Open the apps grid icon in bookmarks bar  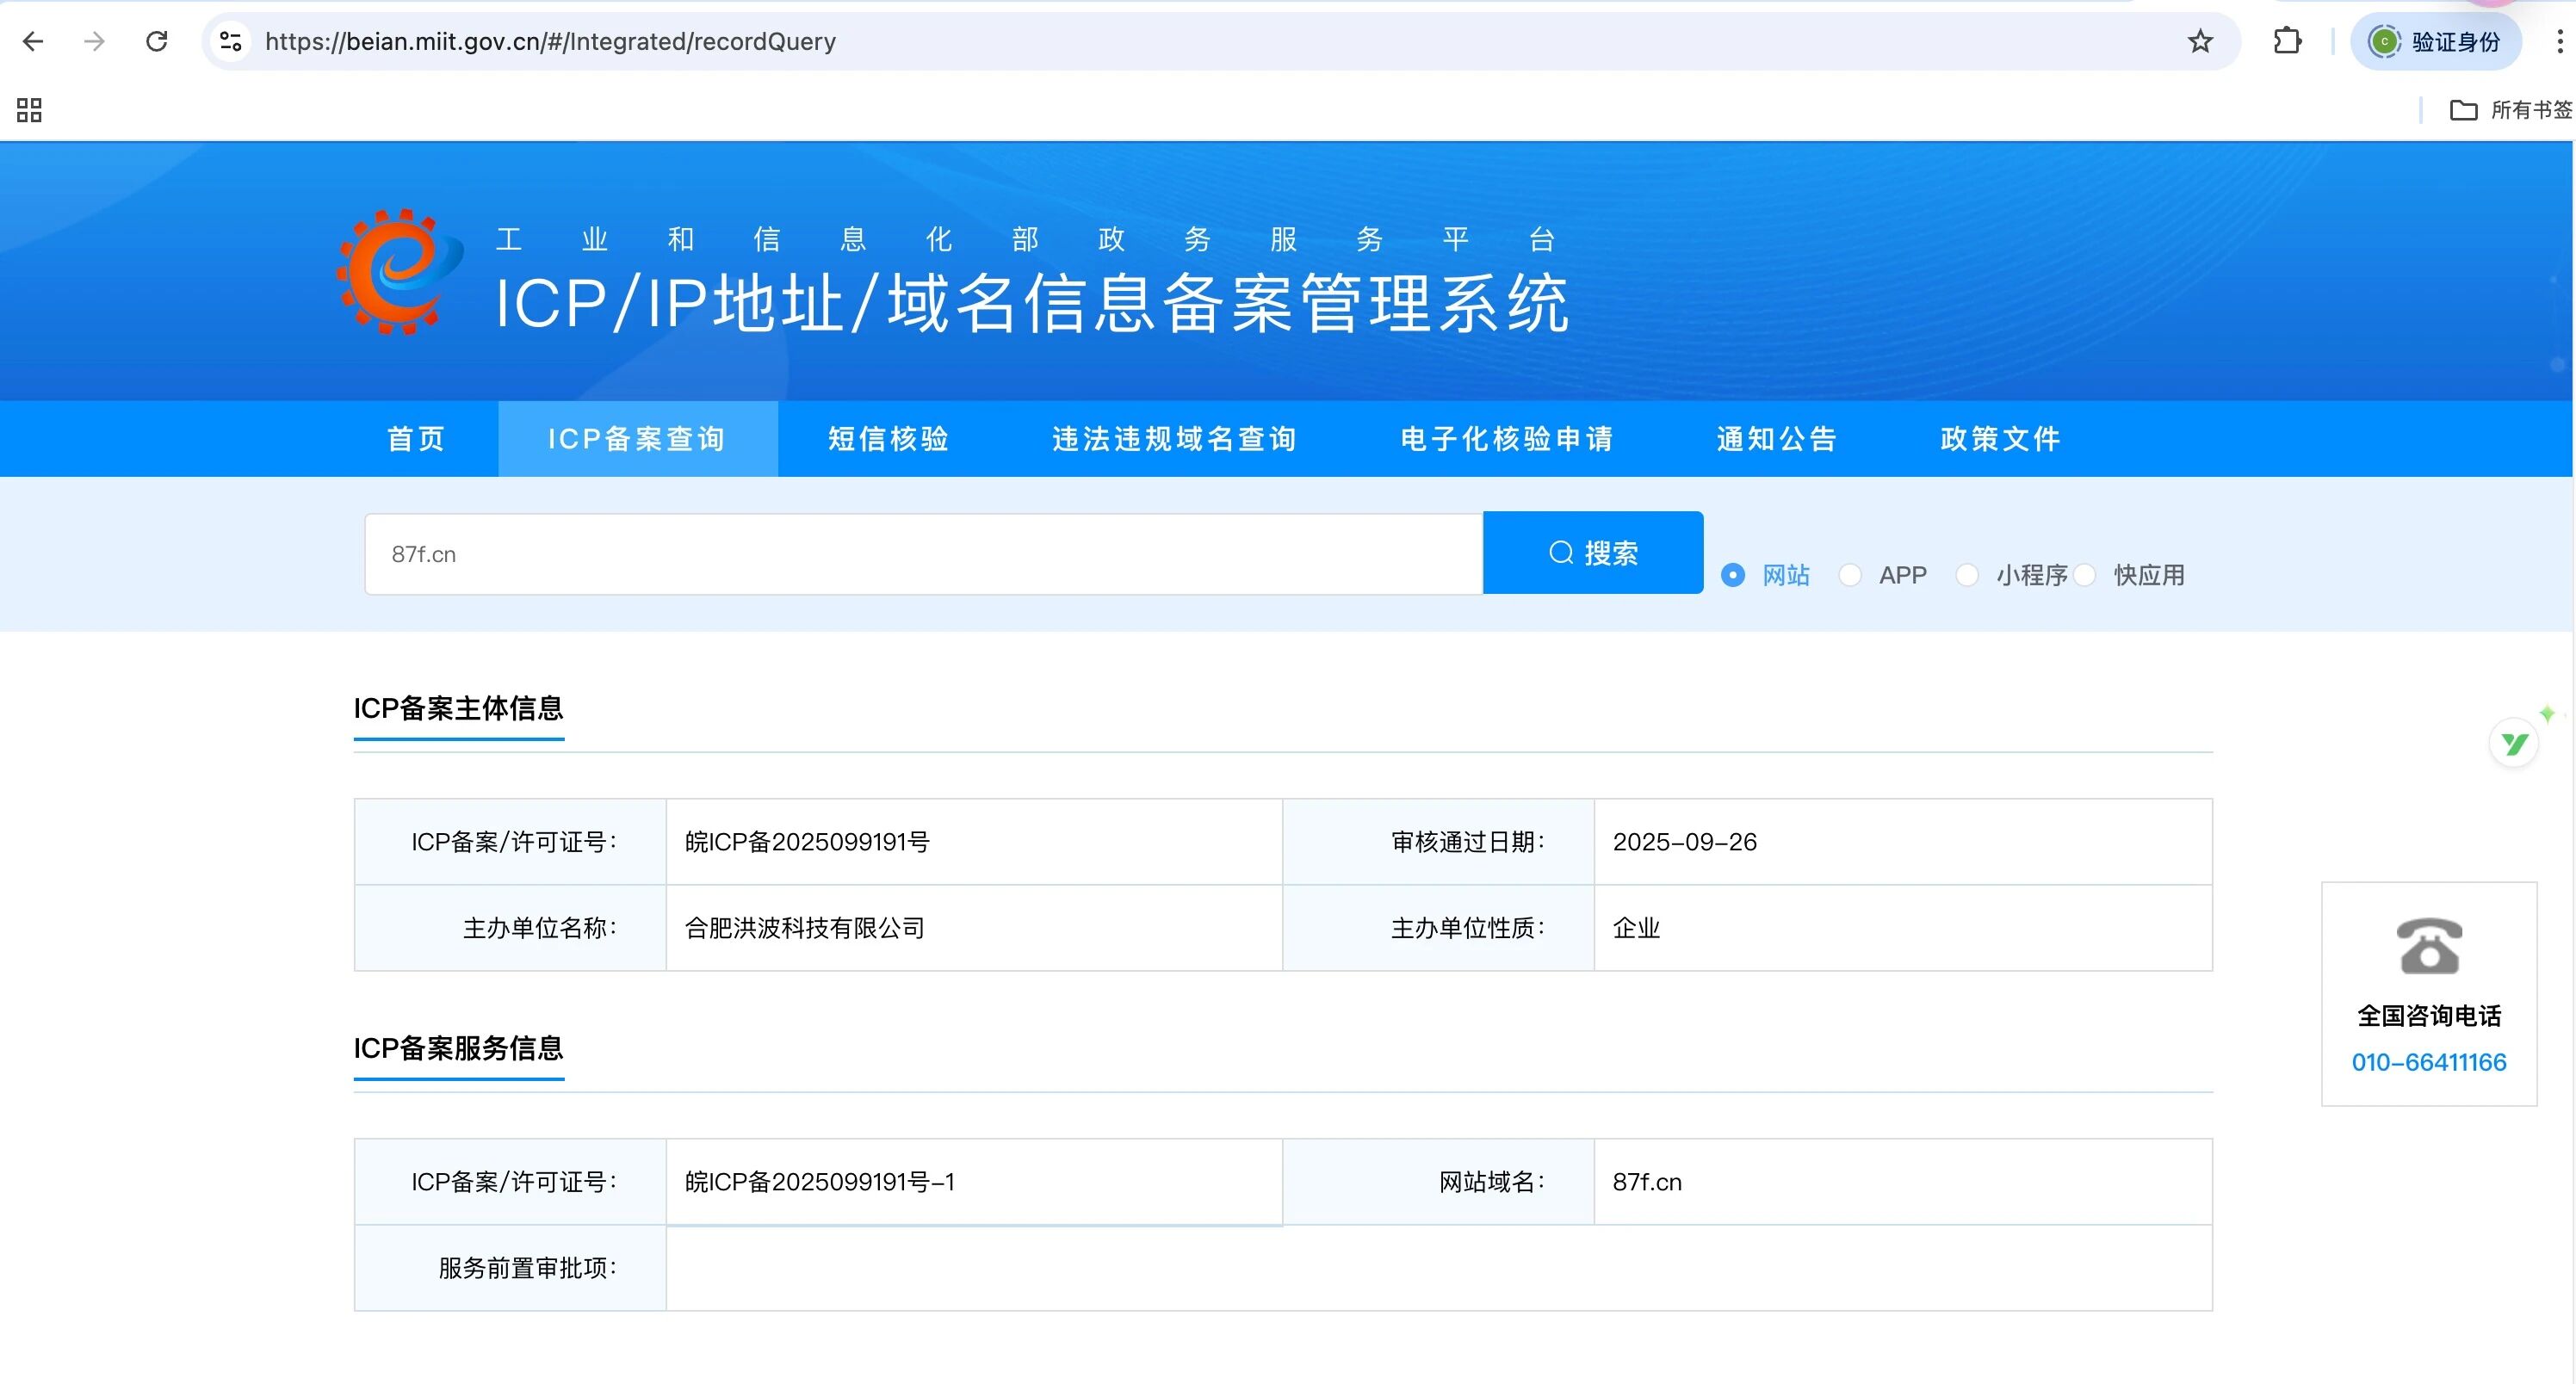tap(29, 110)
